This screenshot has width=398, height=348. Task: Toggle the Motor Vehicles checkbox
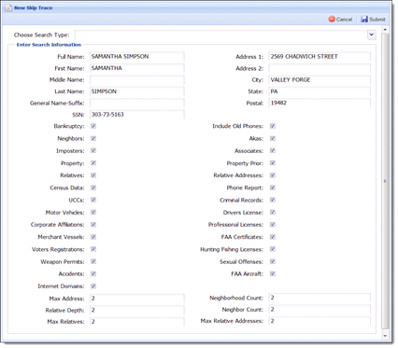(x=93, y=212)
